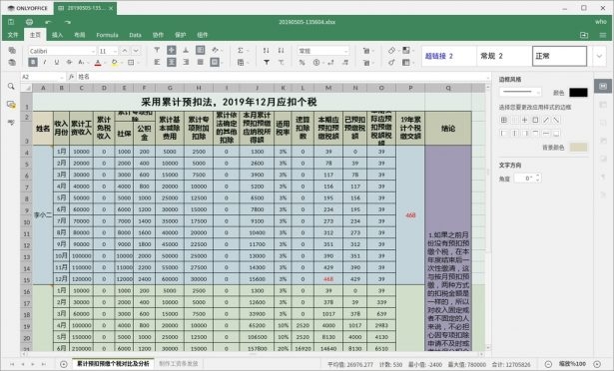The height and width of the screenshot is (371, 614).
Task: Align text to bottom
Action: [186, 50]
